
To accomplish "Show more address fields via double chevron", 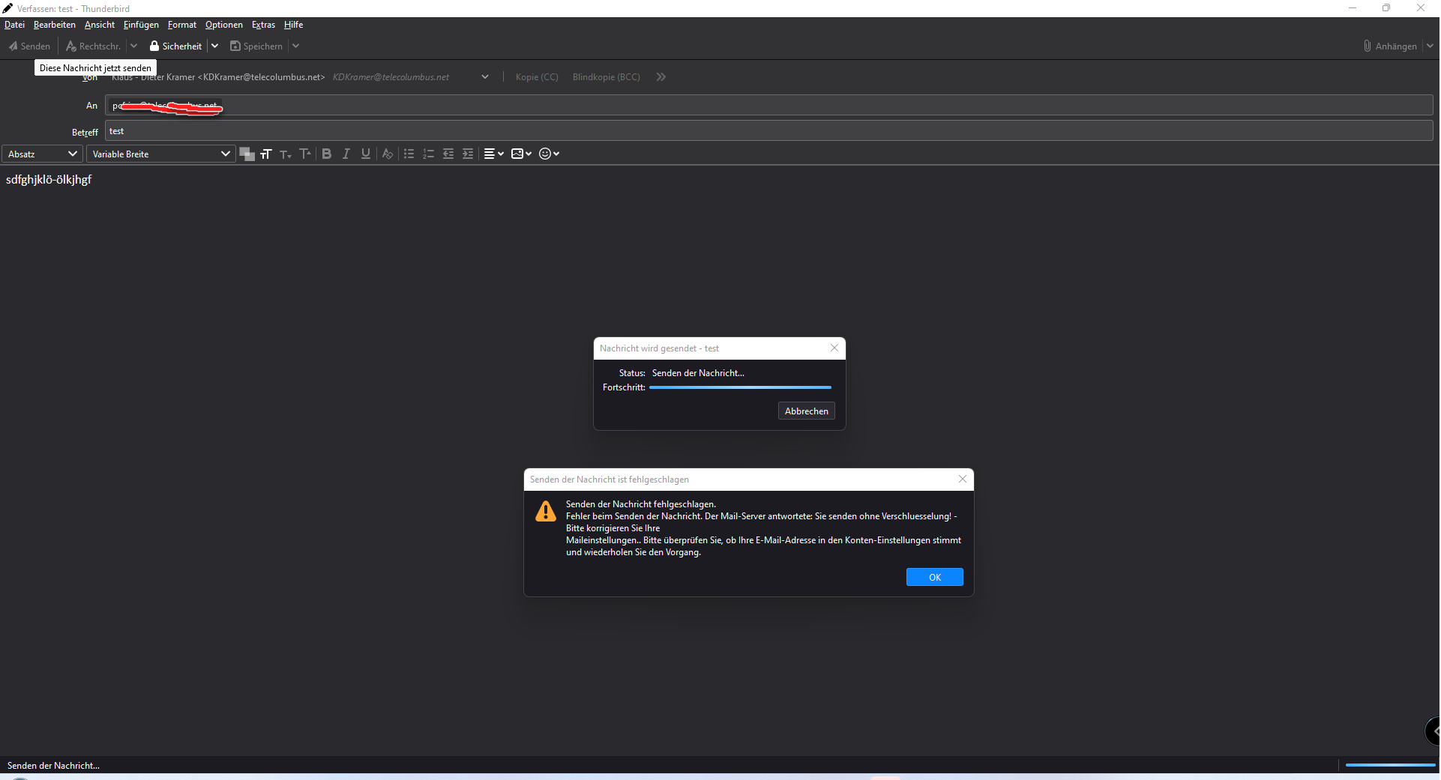I will [x=661, y=77].
